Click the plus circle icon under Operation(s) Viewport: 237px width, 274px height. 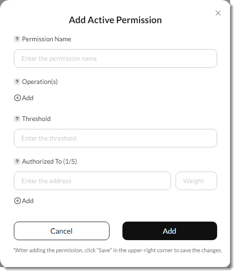(x=18, y=98)
